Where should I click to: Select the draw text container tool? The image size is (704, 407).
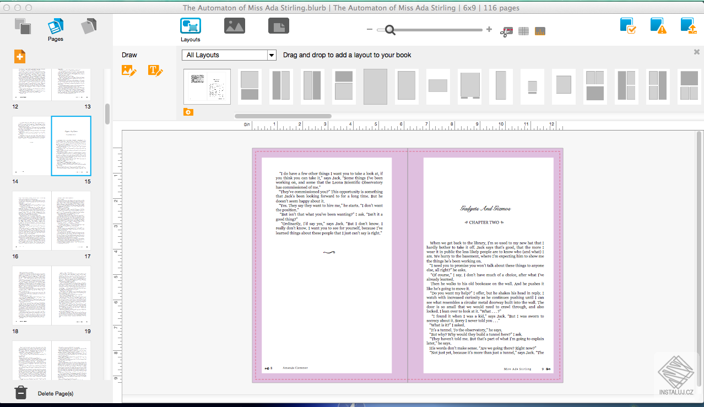(156, 70)
